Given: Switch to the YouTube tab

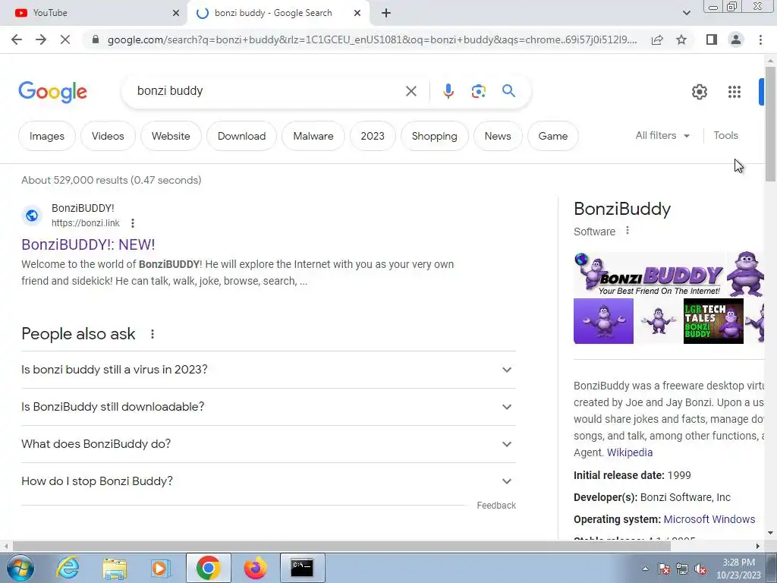Looking at the screenshot, I should point(94,13).
